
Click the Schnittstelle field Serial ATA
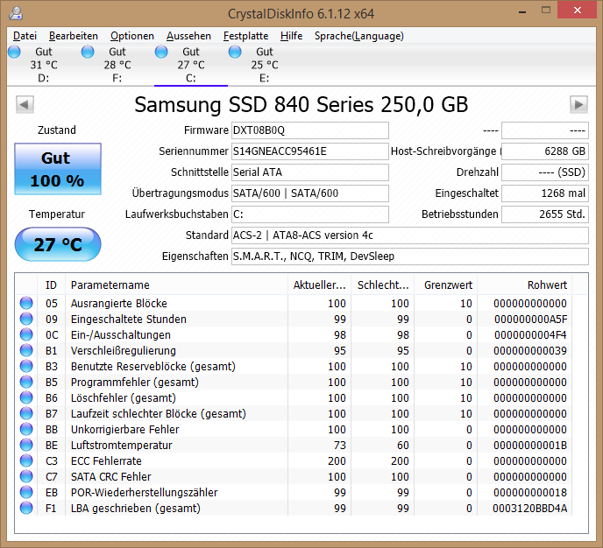tap(310, 172)
